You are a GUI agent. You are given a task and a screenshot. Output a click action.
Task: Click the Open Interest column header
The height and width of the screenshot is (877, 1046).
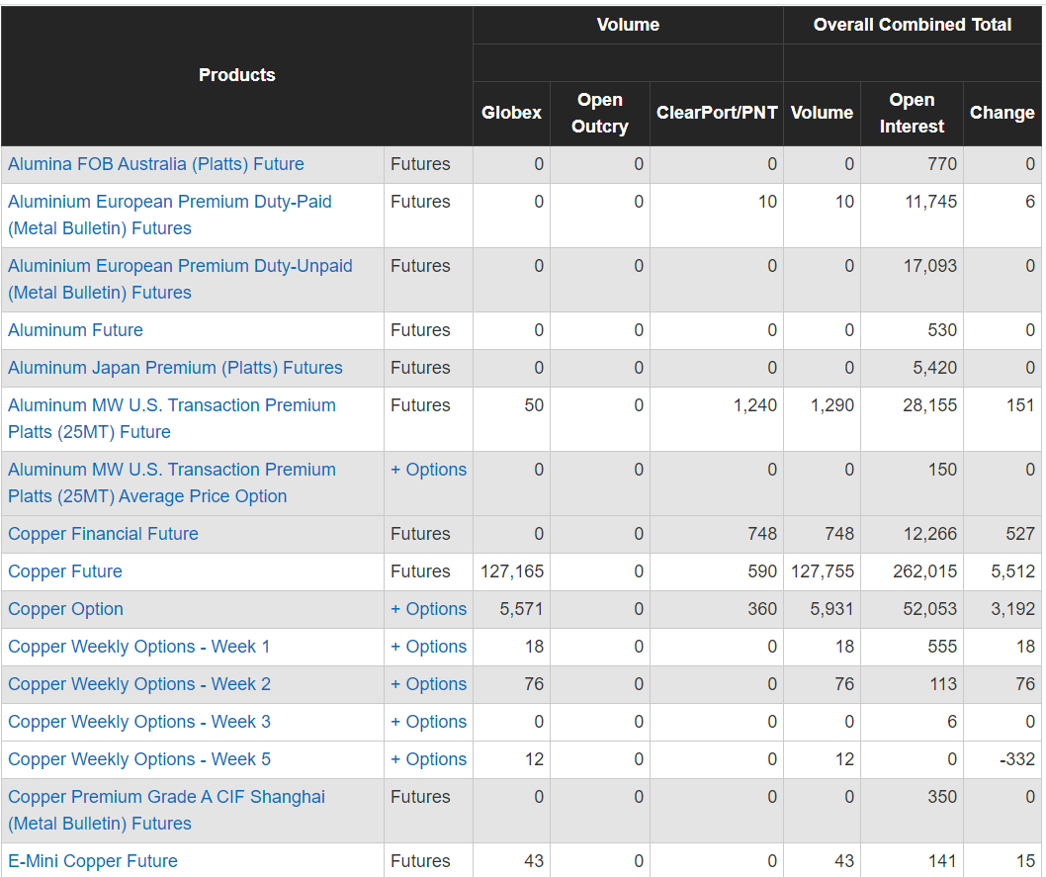912,113
